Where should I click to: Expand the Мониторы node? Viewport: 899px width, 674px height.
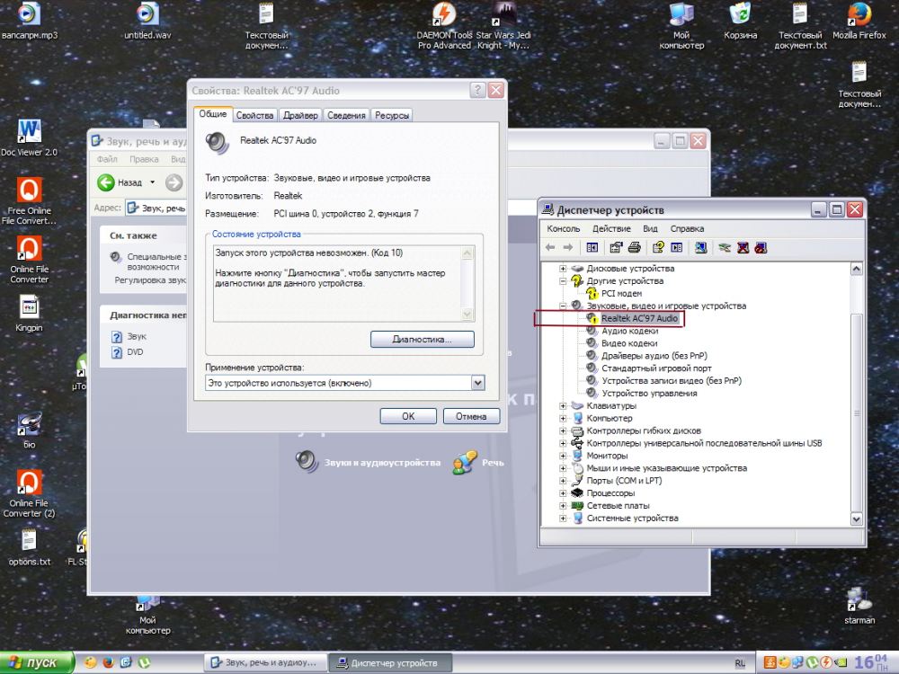563,456
